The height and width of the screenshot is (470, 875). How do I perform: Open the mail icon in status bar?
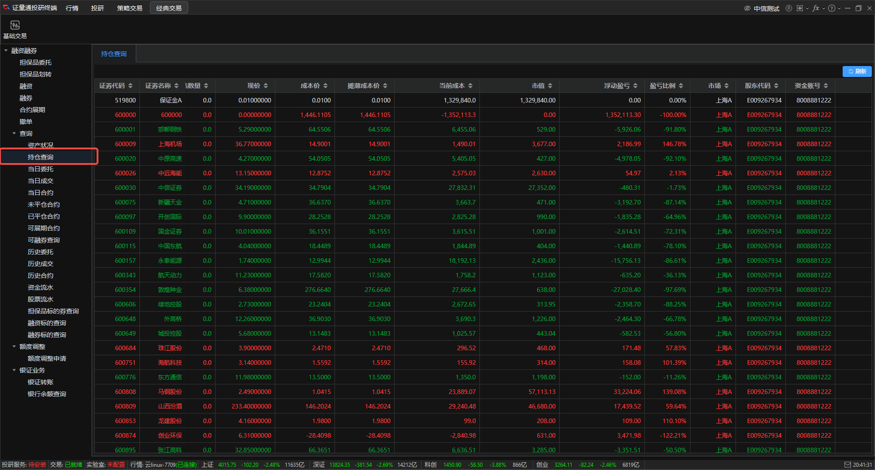click(x=848, y=465)
